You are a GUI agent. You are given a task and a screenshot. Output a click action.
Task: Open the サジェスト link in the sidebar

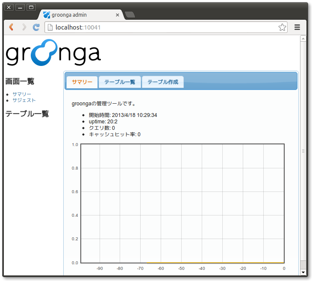24,100
